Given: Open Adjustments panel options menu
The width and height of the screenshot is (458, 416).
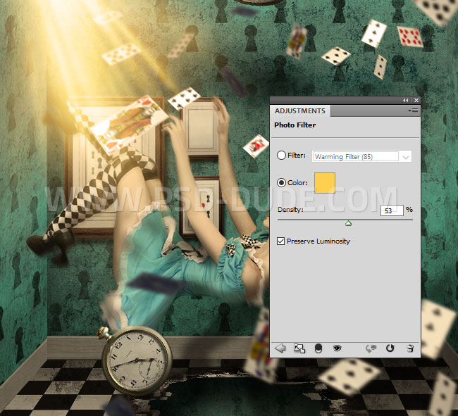Looking at the screenshot, I should point(413,111).
